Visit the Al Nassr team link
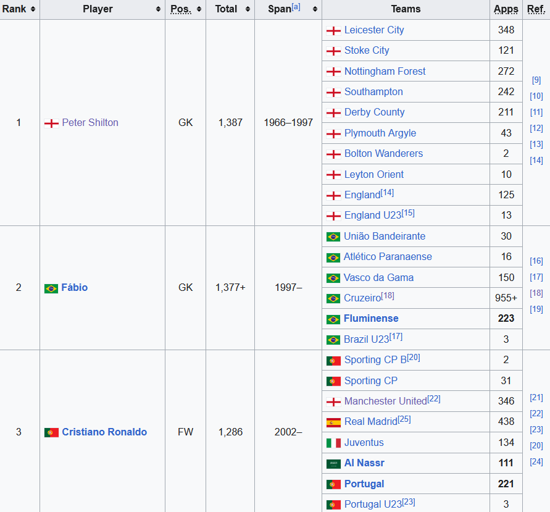The image size is (550, 512). click(x=364, y=463)
